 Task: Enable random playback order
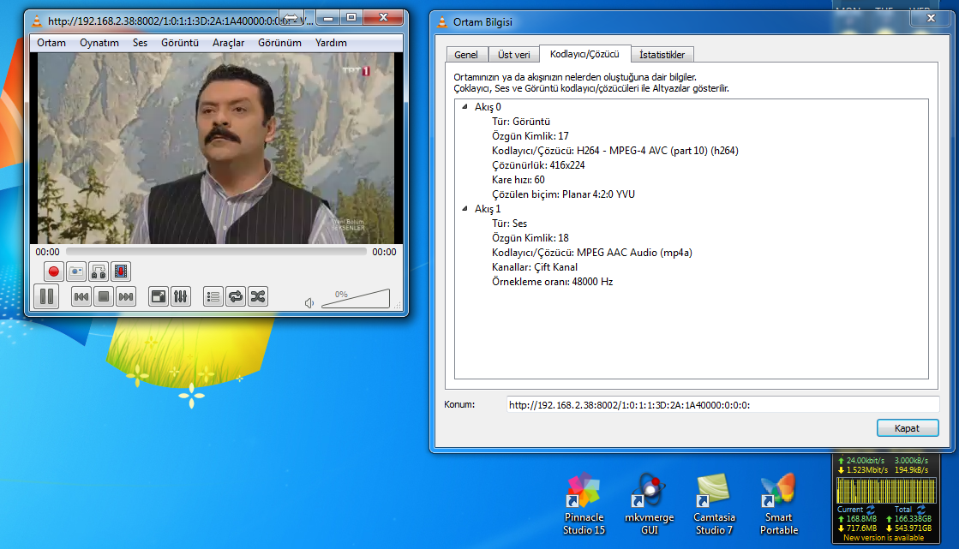257,296
